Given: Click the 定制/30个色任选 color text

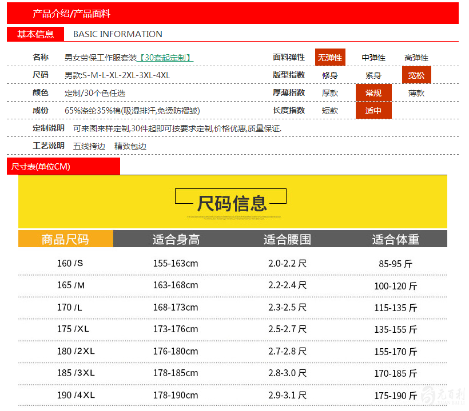Looking at the screenshot, I should pos(95,93).
